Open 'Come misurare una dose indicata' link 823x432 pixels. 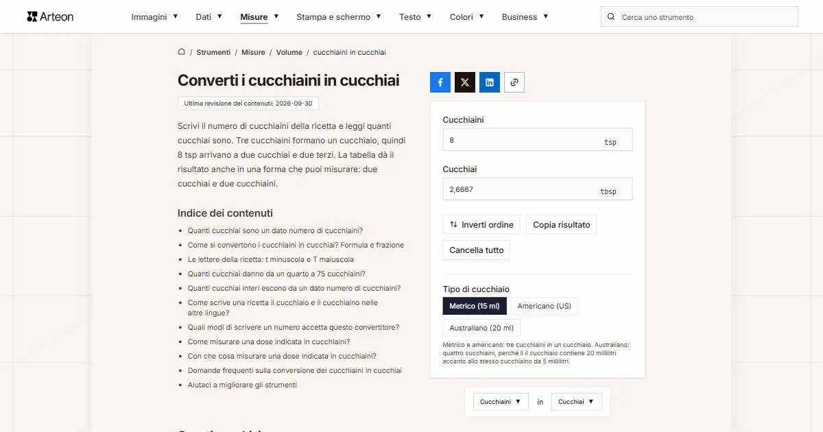(269, 341)
